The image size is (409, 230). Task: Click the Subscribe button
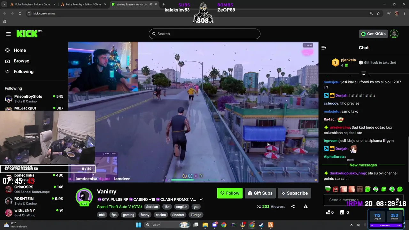(x=294, y=193)
